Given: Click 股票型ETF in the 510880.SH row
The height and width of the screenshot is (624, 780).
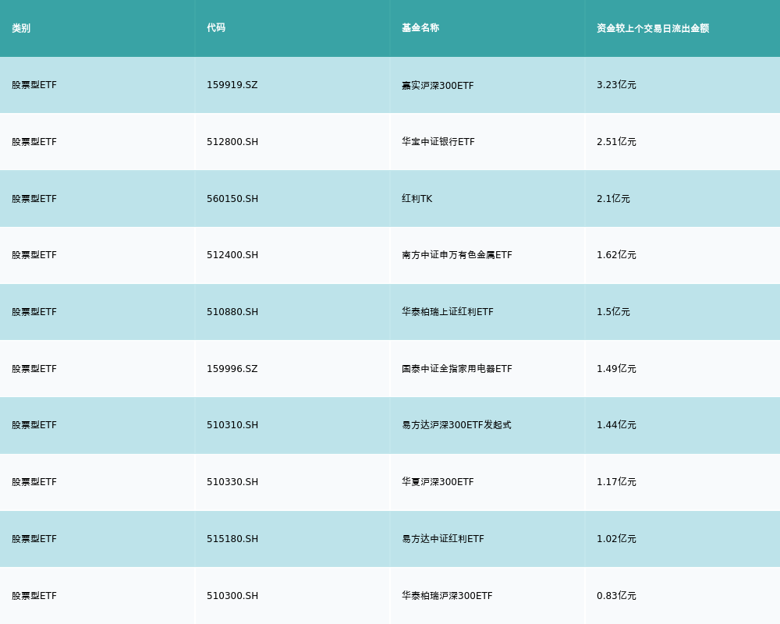Looking at the screenshot, I should pyautogui.click(x=34, y=312).
